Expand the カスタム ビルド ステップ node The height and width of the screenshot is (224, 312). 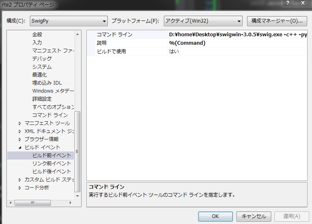[20, 180]
